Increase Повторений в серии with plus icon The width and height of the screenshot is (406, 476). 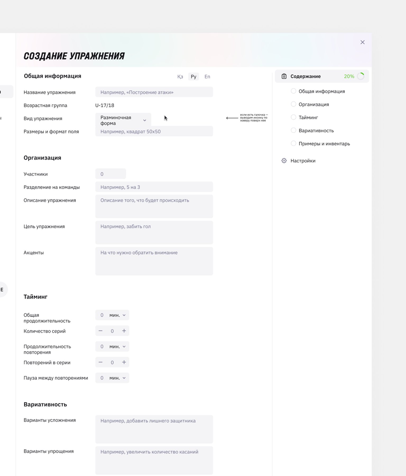click(x=124, y=362)
